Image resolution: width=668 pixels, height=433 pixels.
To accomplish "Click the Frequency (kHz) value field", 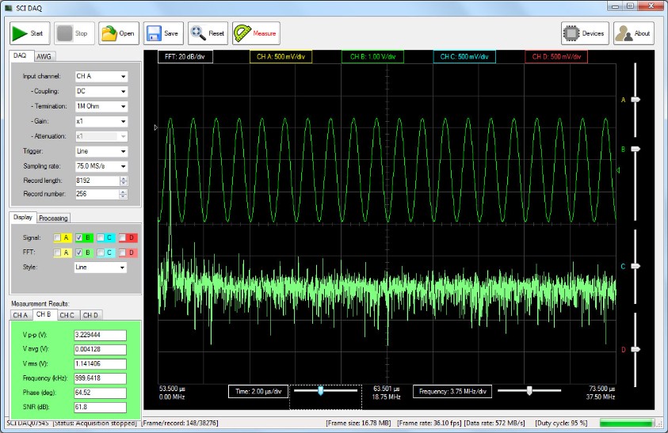I will (100, 378).
